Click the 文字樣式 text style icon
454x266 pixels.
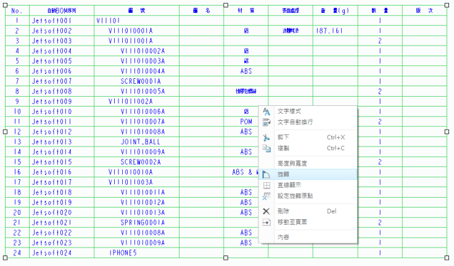click(266, 111)
